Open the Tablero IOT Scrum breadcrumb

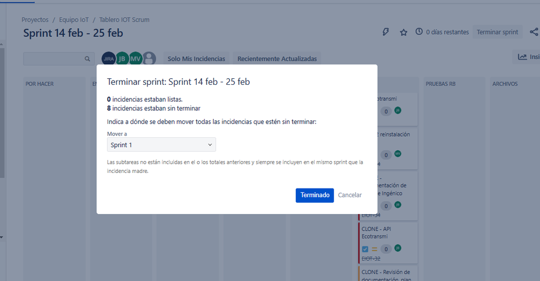coord(124,19)
